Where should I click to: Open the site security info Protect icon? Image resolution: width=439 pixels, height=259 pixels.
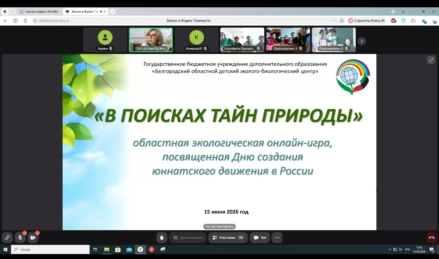(35, 21)
